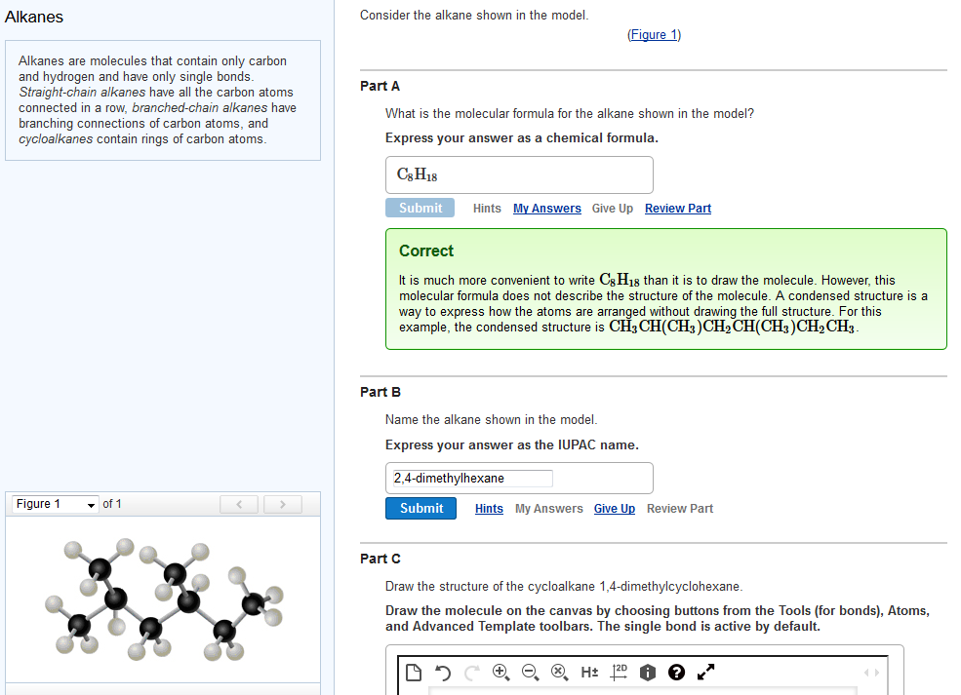Submit the Part B answer
The width and height of the screenshot is (961, 695).
(x=421, y=508)
